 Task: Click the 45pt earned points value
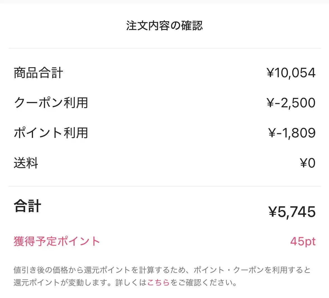click(x=304, y=241)
